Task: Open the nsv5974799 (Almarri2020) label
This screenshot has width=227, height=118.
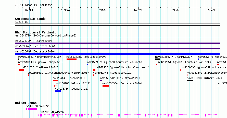Action: click(x=34, y=41)
